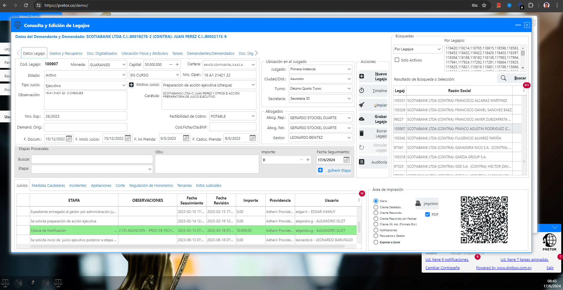Switch to the Gastos y Recuperos tab

66,54
